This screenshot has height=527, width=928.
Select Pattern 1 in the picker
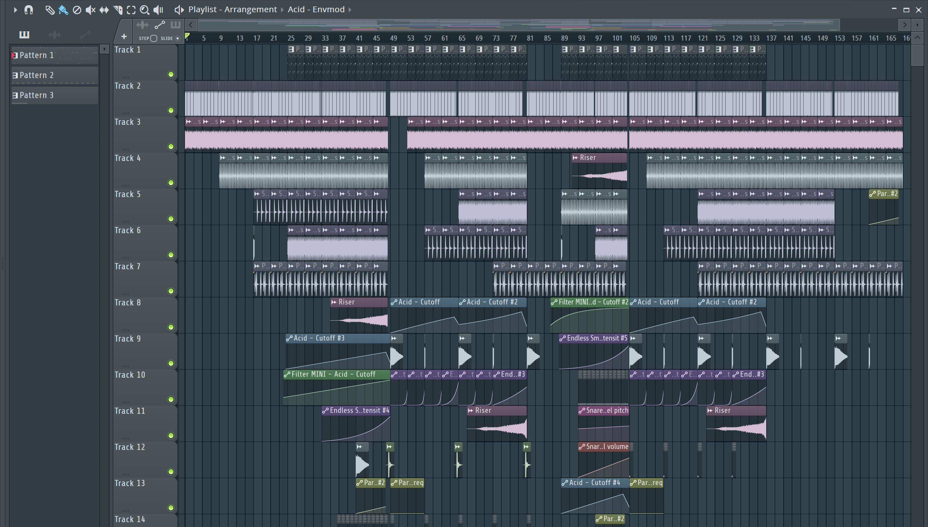click(54, 55)
